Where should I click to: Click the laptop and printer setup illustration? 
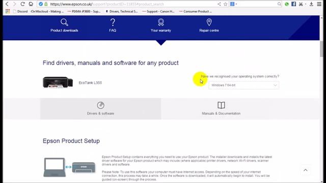tap(69, 167)
